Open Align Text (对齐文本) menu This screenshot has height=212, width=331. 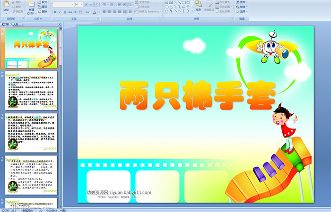click(x=143, y=7)
